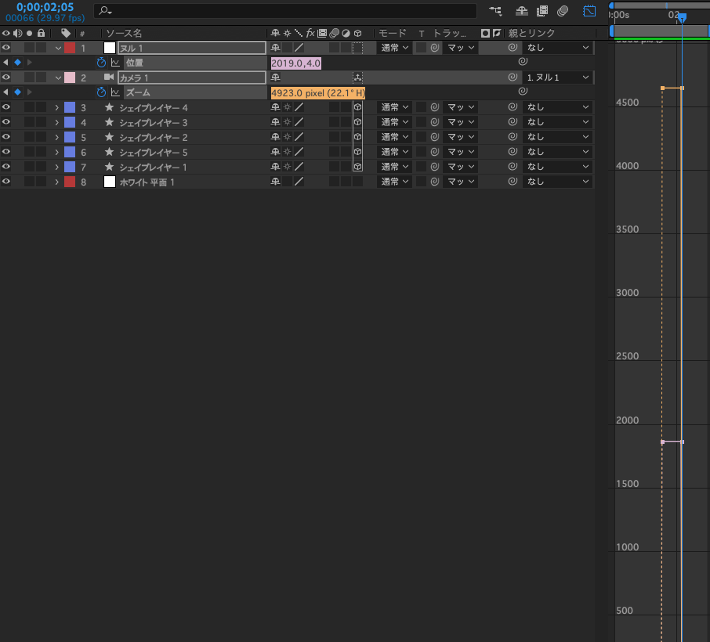
Task: Click the ソース名 column header
Action: click(x=124, y=33)
